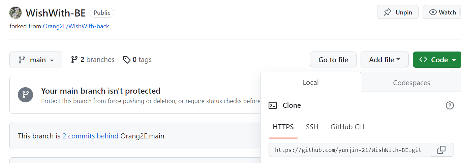Open the clone help question mark icon
461x163 pixels.
click(450, 105)
